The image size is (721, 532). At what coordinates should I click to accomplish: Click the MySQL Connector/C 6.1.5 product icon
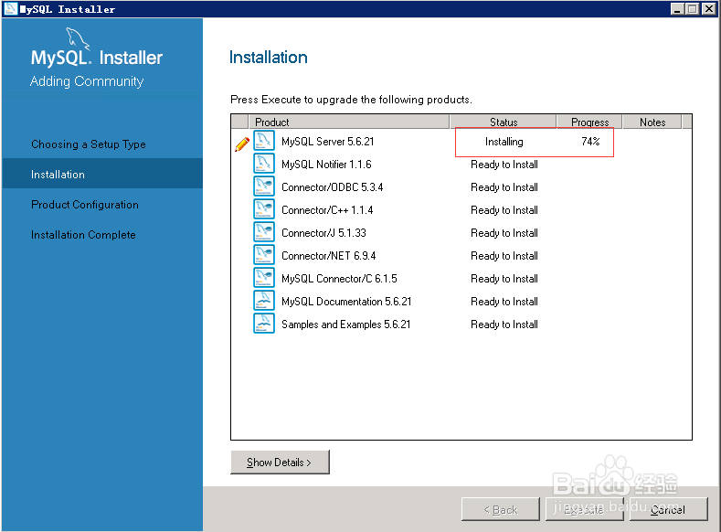click(x=264, y=278)
